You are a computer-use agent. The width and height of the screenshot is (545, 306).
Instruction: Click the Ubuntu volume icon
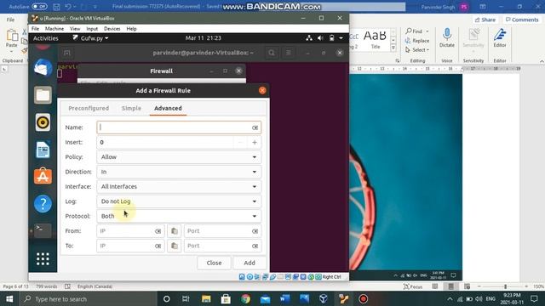320,38
